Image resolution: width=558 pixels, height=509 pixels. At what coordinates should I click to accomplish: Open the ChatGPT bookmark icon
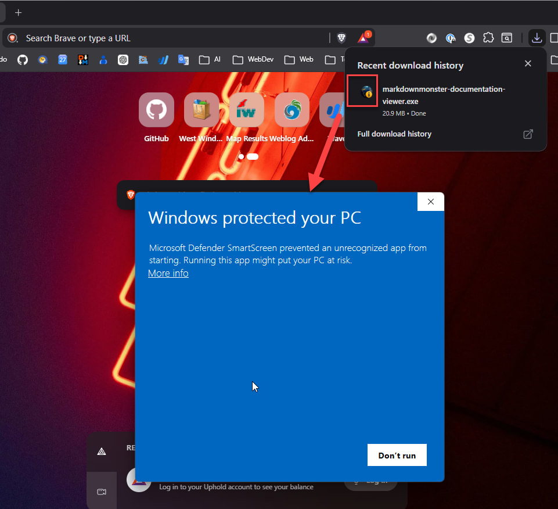[123, 59]
